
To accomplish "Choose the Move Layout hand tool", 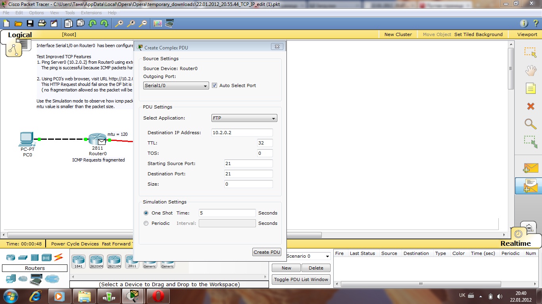I will click(x=530, y=70).
